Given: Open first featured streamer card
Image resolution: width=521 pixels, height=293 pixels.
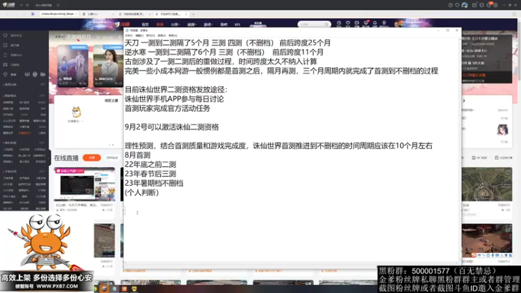Looking at the screenshot, I should point(73,66).
